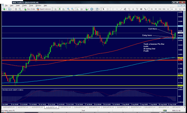Switch to AUDCADFXF,H4 chart tab

(9, 107)
